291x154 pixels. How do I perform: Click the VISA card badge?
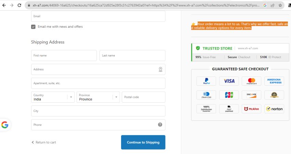click(x=229, y=81)
